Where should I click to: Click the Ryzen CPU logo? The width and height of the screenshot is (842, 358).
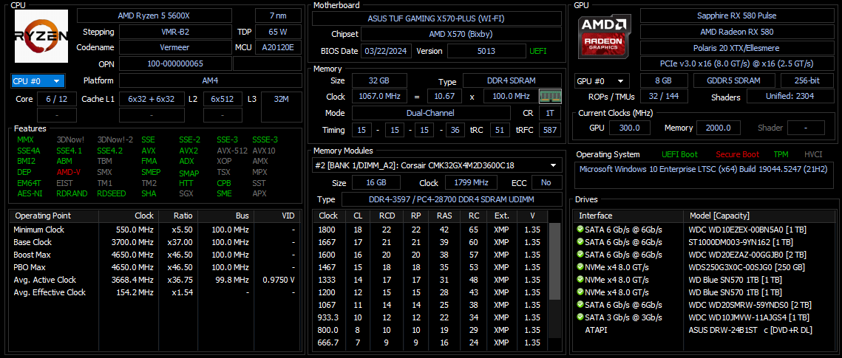point(41,36)
